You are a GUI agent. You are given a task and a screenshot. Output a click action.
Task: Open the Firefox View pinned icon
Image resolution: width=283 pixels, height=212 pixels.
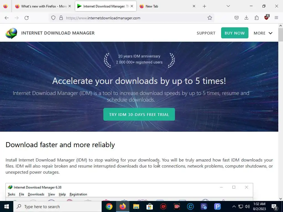tap(6, 6)
